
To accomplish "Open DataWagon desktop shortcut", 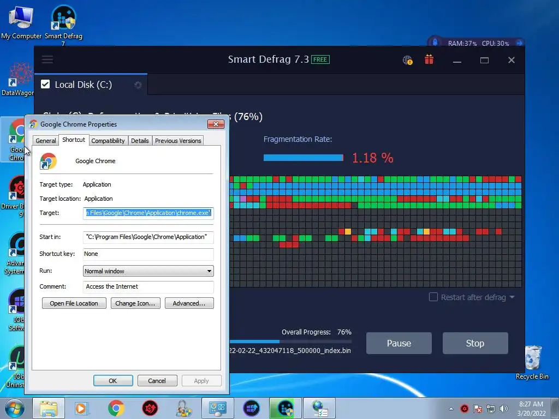I will [17, 79].
